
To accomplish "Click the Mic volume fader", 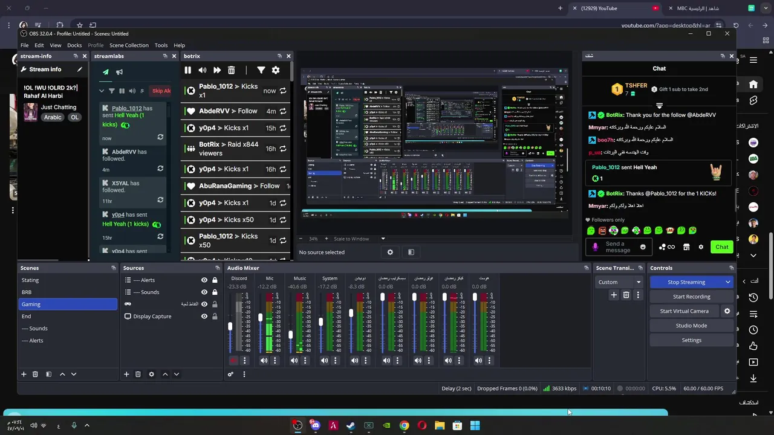I will (x=260, y=318).
